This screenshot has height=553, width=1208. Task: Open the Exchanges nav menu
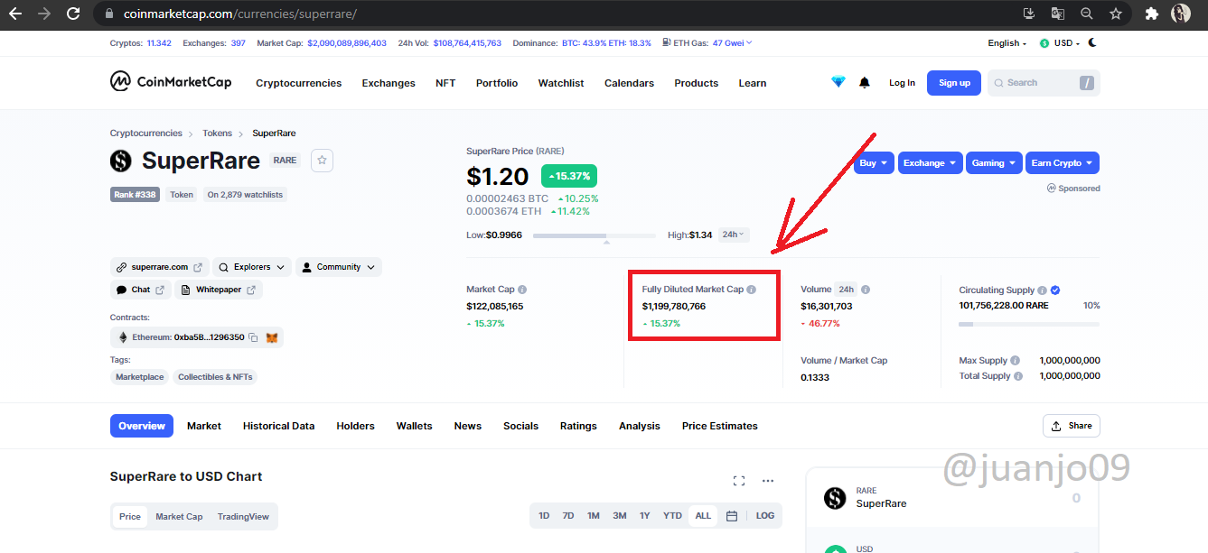click(x=389, y=83)
